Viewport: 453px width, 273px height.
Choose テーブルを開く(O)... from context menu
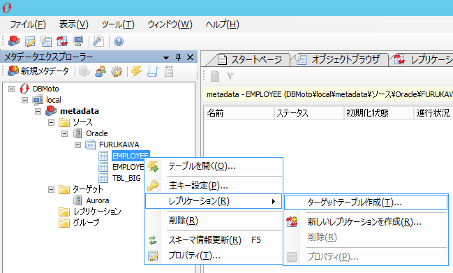[214, 166]
